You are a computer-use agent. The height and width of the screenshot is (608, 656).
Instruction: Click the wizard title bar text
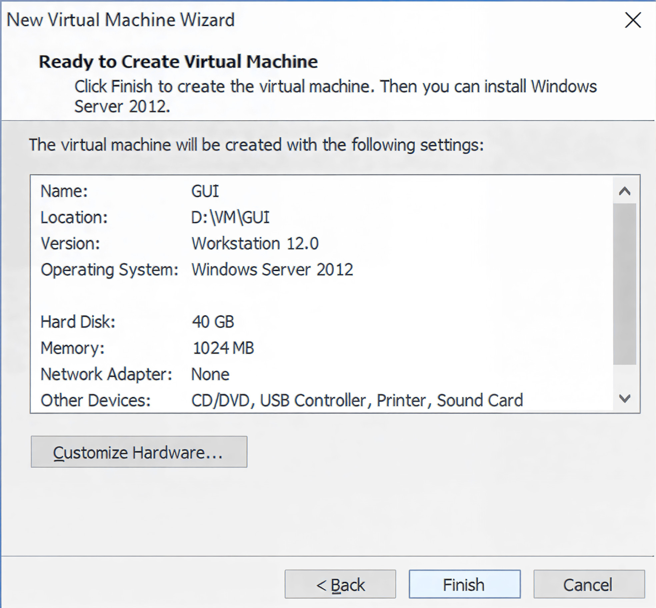pos(121,20)
